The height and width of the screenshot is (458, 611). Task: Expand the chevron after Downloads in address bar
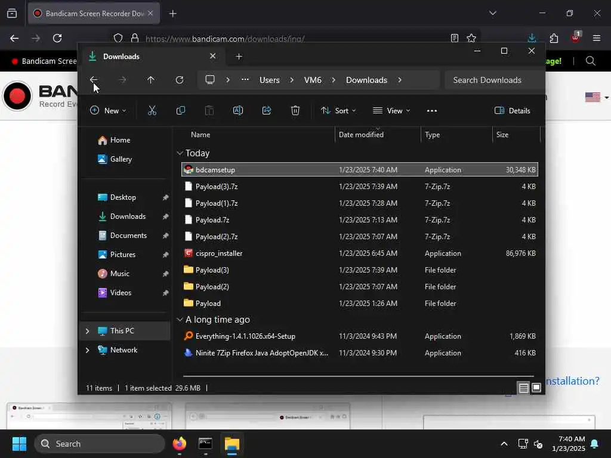pos(400,80)
